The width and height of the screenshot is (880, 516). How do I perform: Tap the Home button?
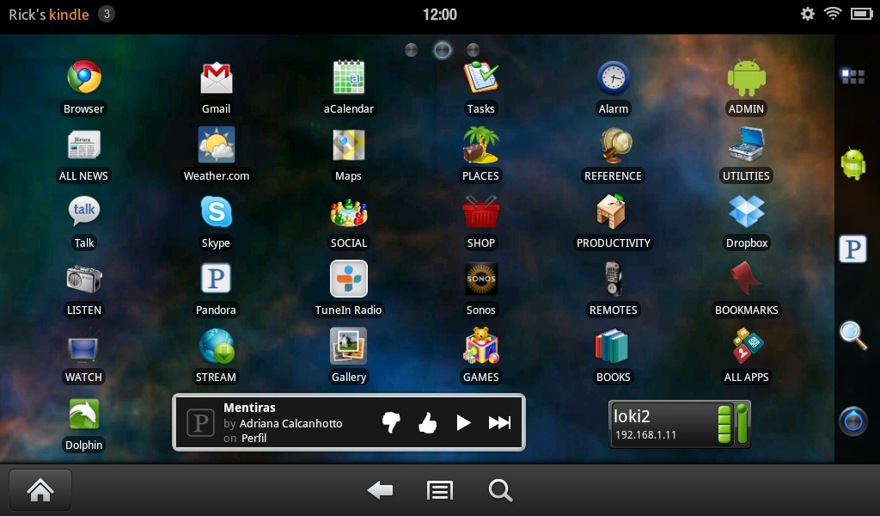tap(40, 490)
